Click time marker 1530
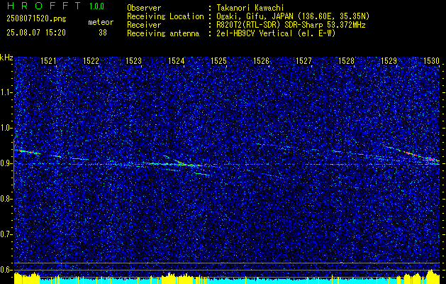The height and width of the screenshot is (284, 446). pyautogui.click(x=431, y=60)
